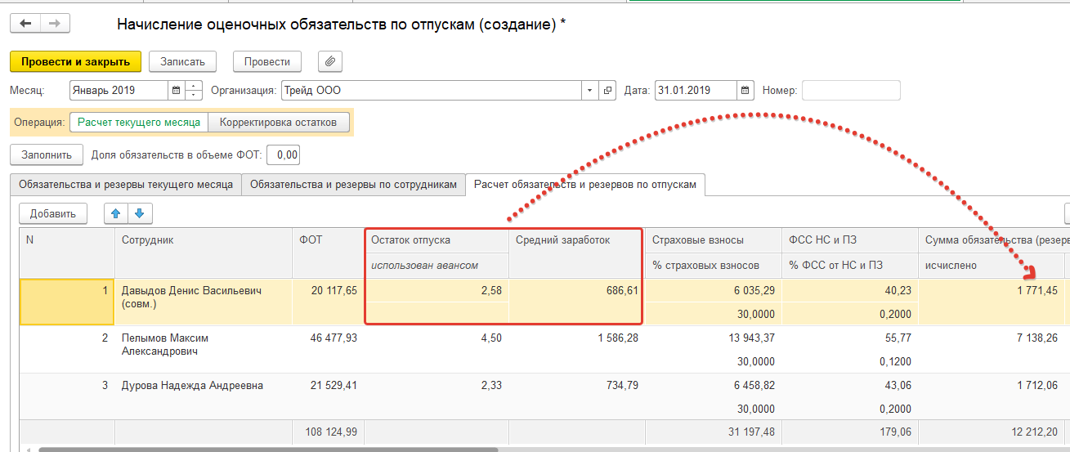The width and height of the screenshot is (1070, 452).
Task: Expand the Организация dropdown list
Action: pos(590,91)
